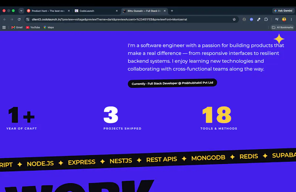Open the Maps bookmark
Screen dimensions: 296x192
[49, 28]
